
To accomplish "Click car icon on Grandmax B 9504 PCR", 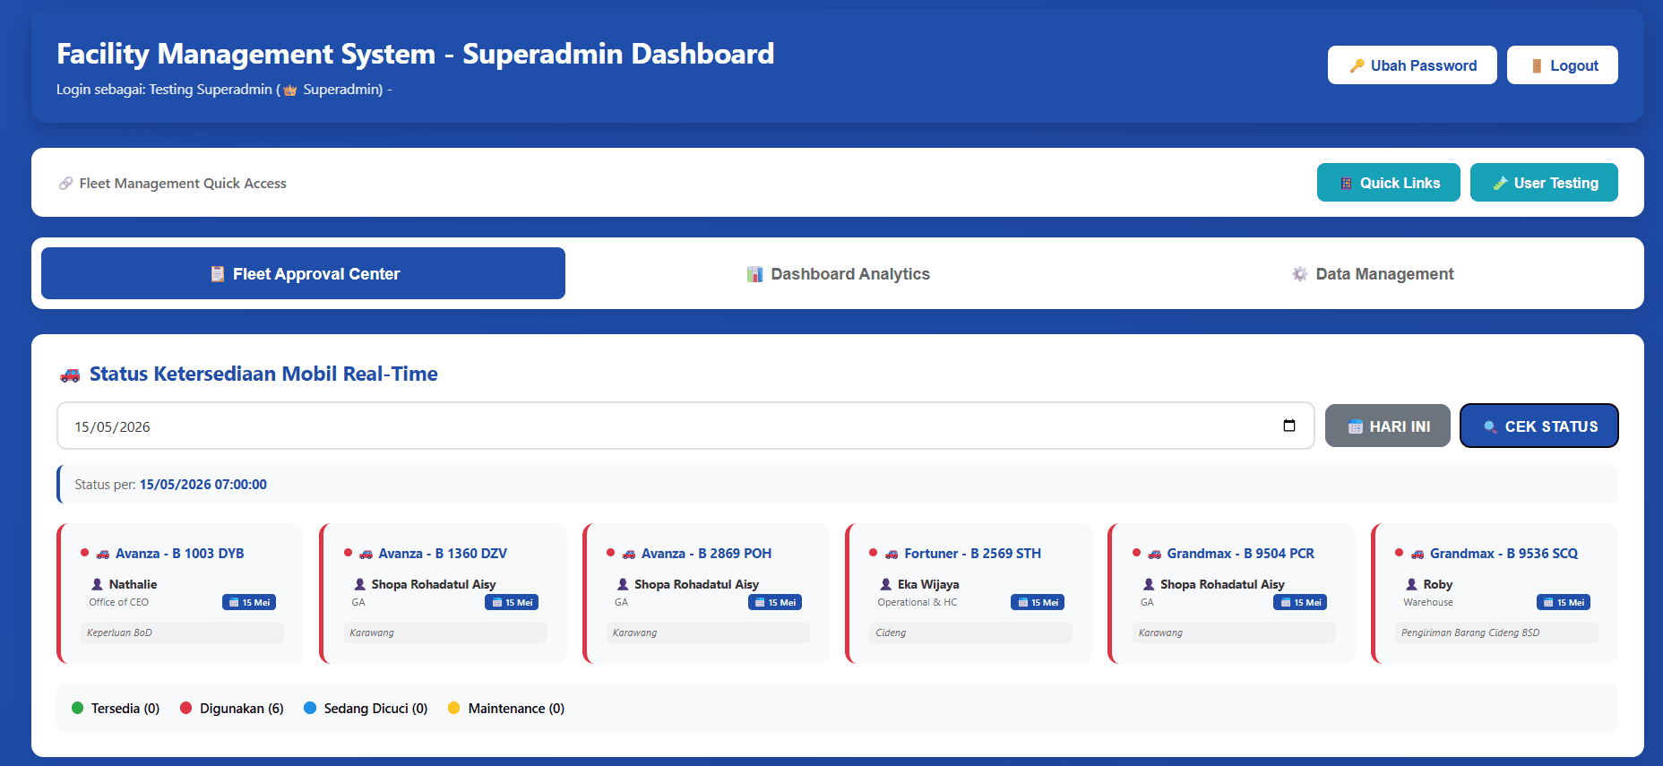I will pyautogui.click(x=1155, y=554).
